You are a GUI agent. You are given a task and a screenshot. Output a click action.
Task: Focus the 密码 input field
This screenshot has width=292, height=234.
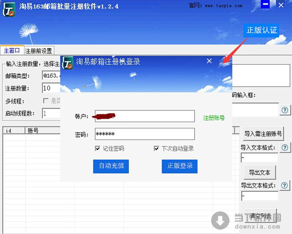point(145,134)
